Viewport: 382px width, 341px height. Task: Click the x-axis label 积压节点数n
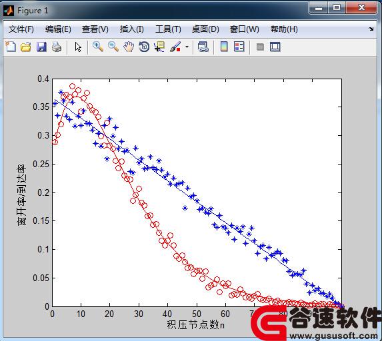click(x=195, y=324)
